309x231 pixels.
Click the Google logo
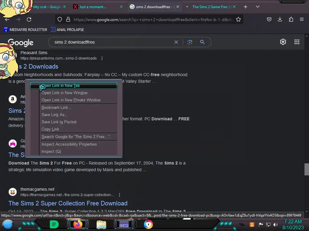pos(21,43)
